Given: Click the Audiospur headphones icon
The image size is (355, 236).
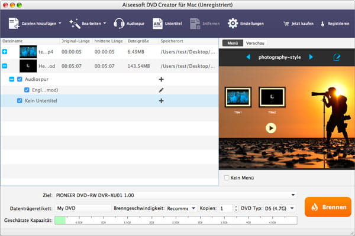Looking at the screenshot, I should (118, 24).
